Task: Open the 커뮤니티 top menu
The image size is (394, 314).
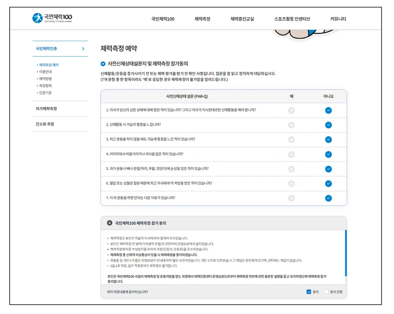Action: tap(338, 19)
